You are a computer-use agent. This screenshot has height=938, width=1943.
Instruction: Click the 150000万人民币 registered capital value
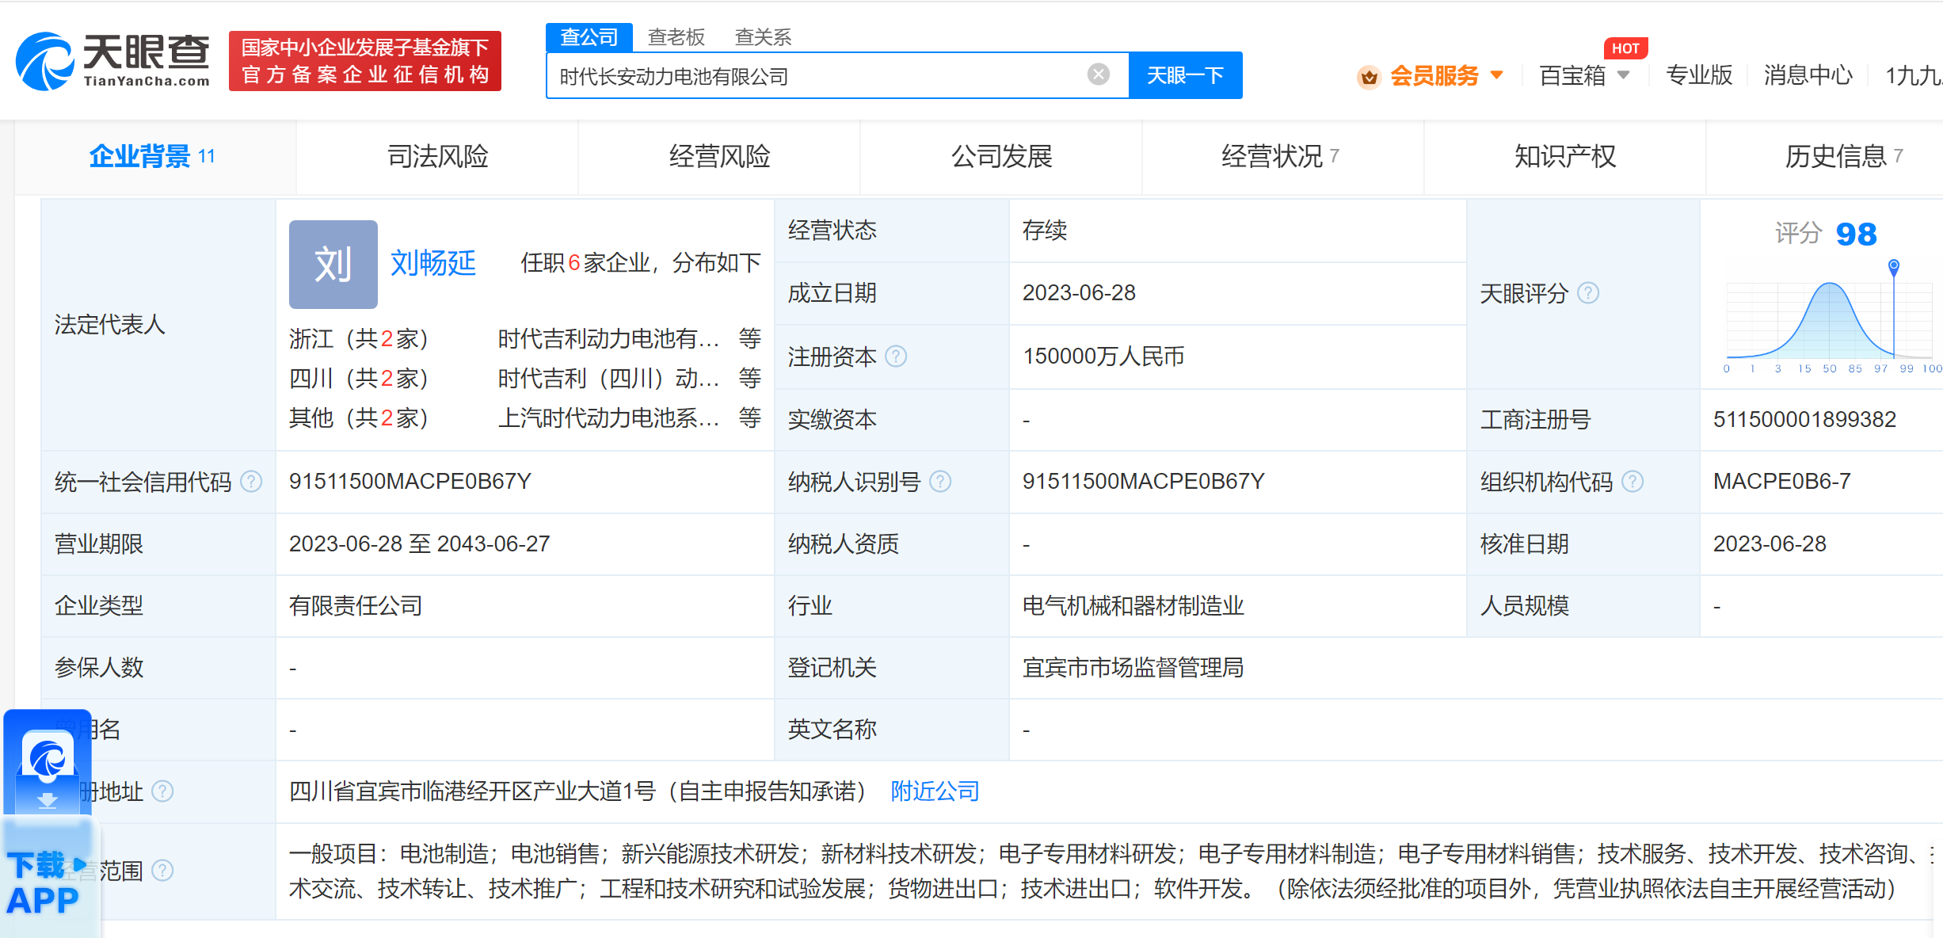point(1103,357)
